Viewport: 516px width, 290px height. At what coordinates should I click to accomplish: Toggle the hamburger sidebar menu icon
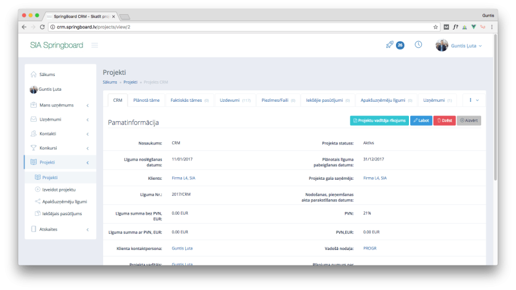coord(94,45)
